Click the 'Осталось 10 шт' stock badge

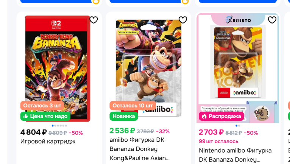pyautogui.click(x=133, y=106)
